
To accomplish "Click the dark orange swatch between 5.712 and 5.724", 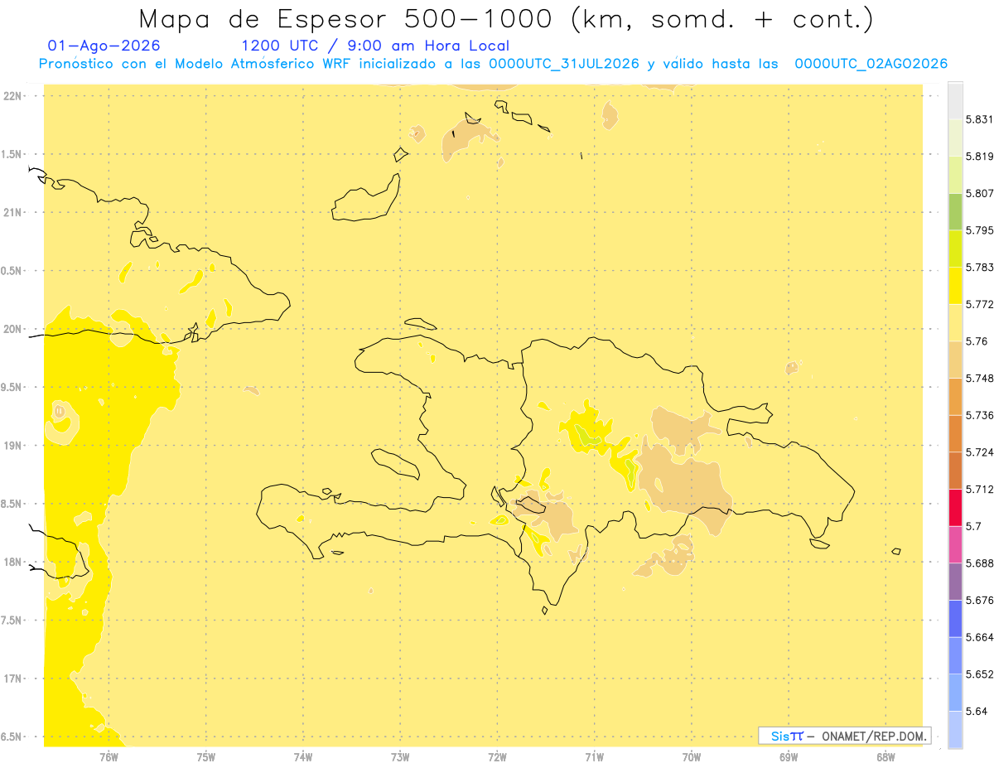I will coord(955,471).
